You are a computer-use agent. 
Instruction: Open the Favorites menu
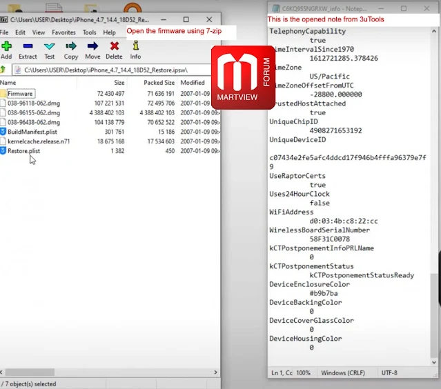point(63,32)
